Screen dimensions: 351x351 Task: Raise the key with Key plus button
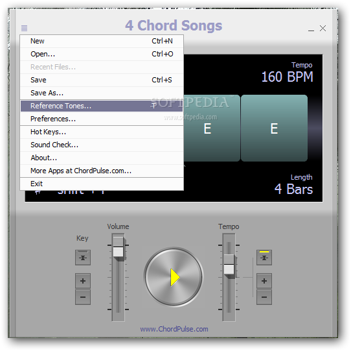click(x=83, y=281)
